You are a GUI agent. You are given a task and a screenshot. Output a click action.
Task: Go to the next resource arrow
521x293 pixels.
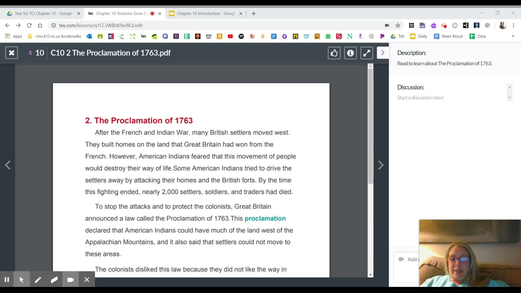point(381,165)
